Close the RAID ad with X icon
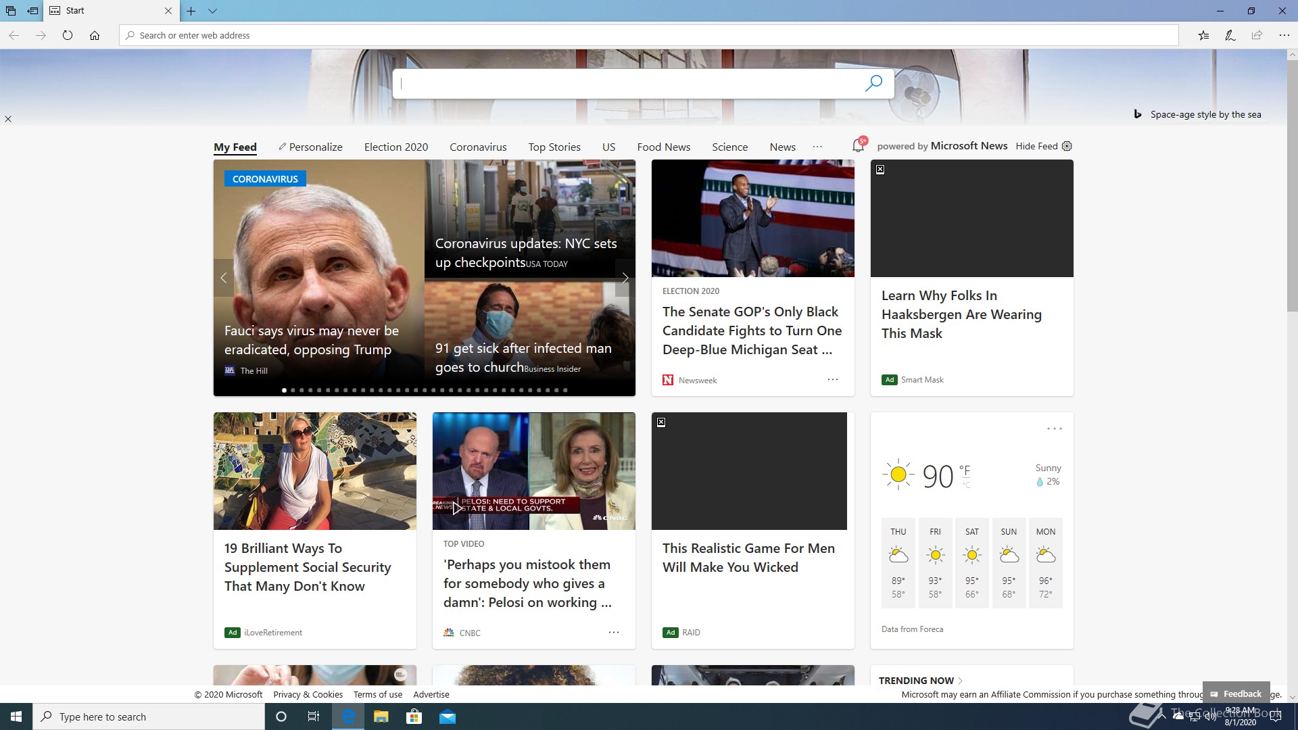The image size is (1298, 730). coord(661,422)
